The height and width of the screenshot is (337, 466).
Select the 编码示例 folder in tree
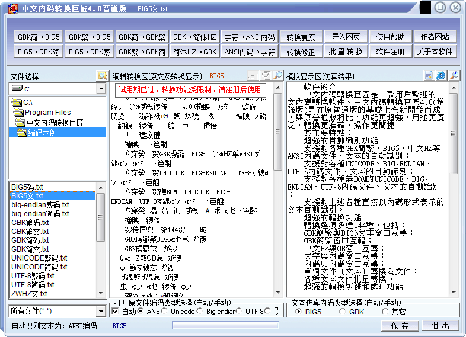tap(58, 133)
